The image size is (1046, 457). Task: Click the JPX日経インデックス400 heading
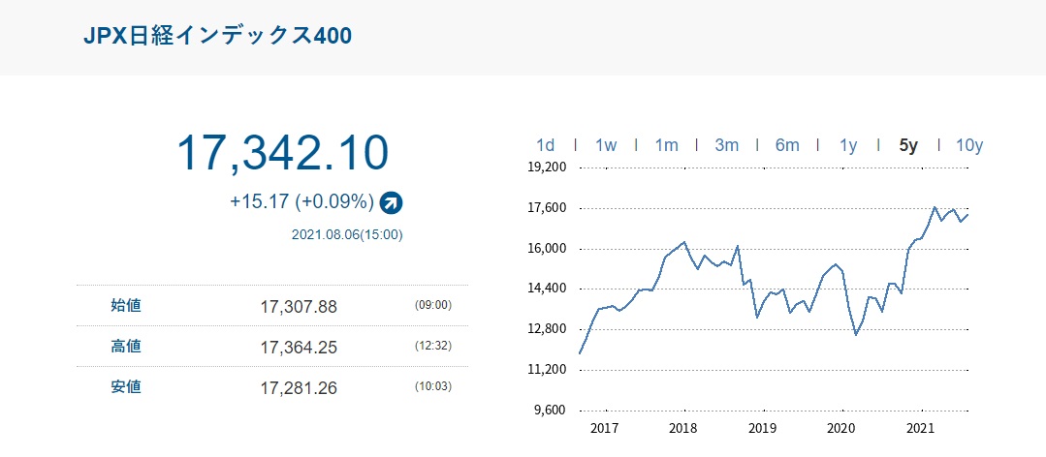(x=218, y=36)
